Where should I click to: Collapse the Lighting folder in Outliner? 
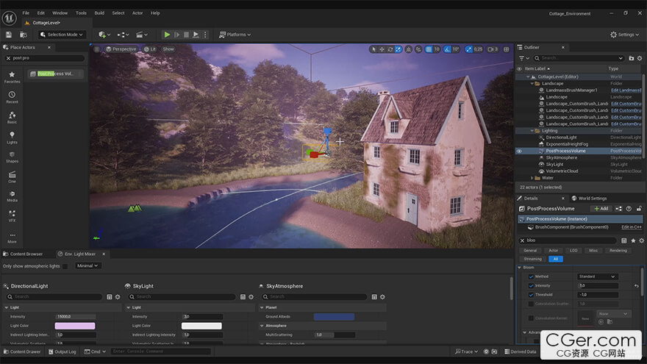click(533, 130)
